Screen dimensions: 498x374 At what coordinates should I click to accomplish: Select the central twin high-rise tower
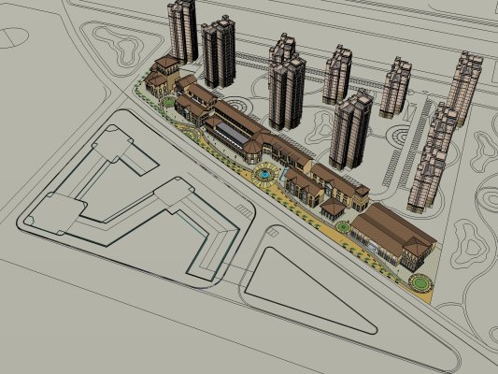click(x=287, y=82)
